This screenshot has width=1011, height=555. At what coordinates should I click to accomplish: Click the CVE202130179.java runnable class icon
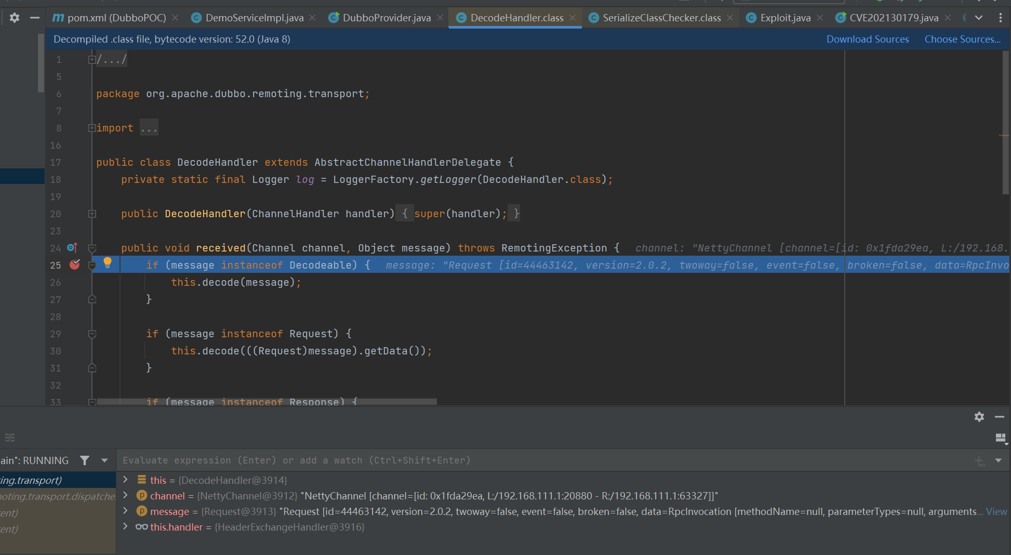pyautogui.click(x=841, y=18)
